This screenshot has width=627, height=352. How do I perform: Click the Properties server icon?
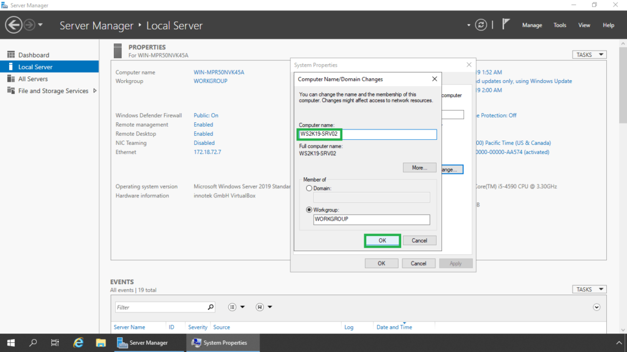(x=118, y=51)
